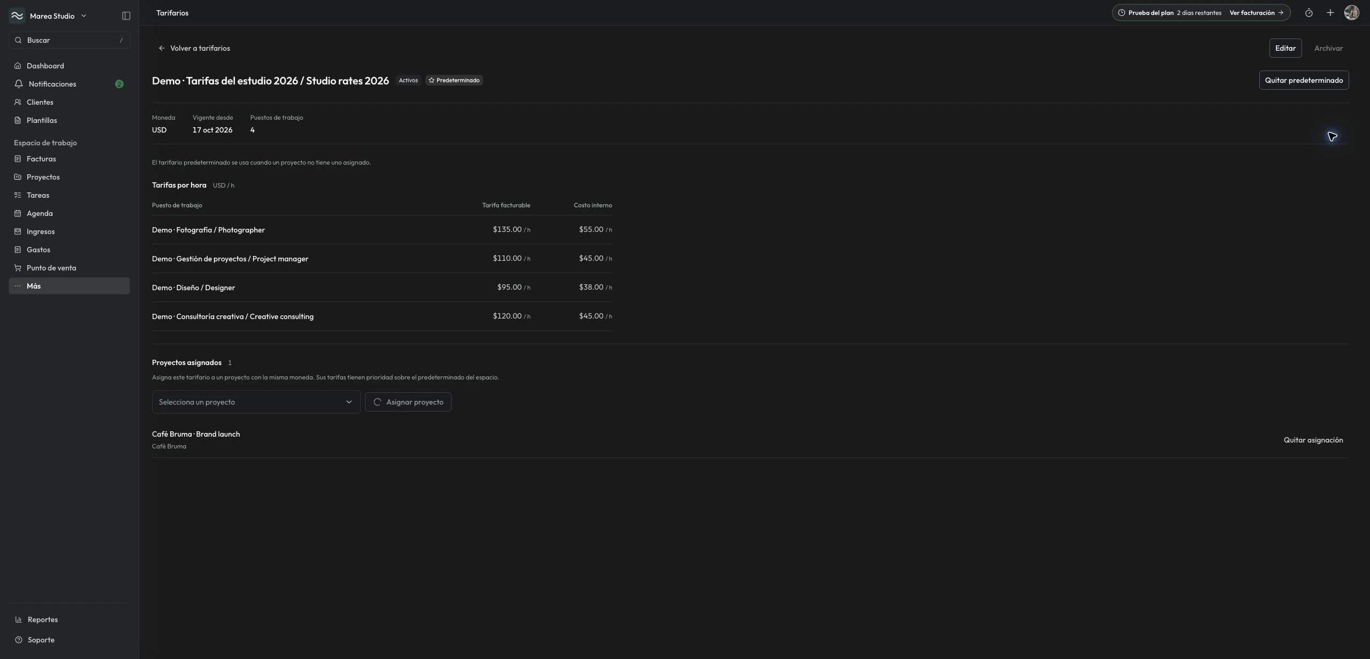Expand the Marea Studio workspace chevron
This screenshot has width=1370, height=659.
point(83,16)
